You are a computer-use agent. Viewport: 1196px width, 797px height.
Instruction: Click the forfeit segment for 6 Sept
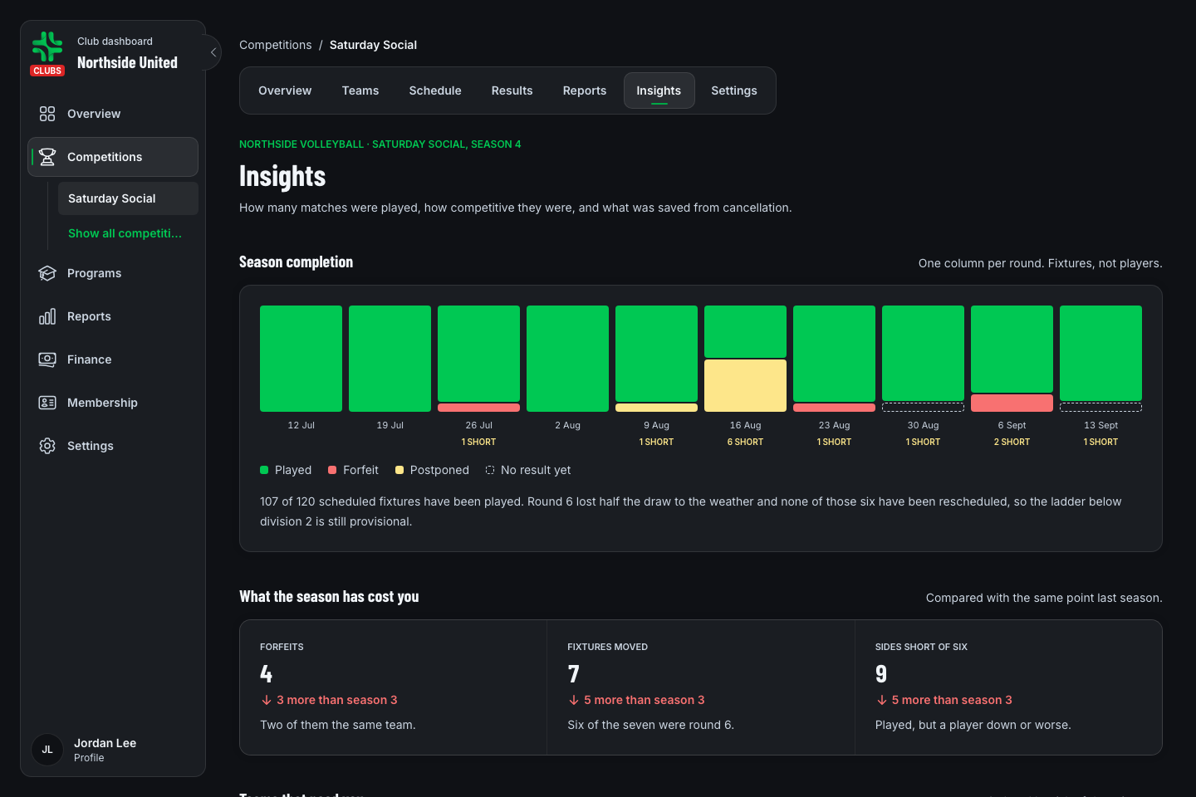(x=1012, y=403)
